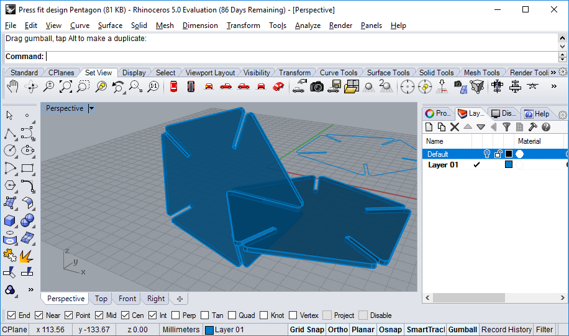Expand the sidebar tools overflow chevron
This screenshot has height=336, width=569.
pyautogui.click(x=31, y=289)
